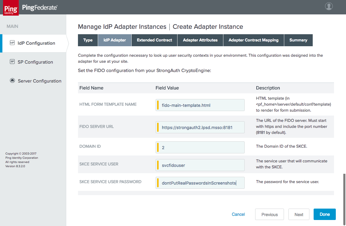The image size is (346, 226).
Task: Switch to Adapter Contract Mapping tab
Action: tap(254, 40)
